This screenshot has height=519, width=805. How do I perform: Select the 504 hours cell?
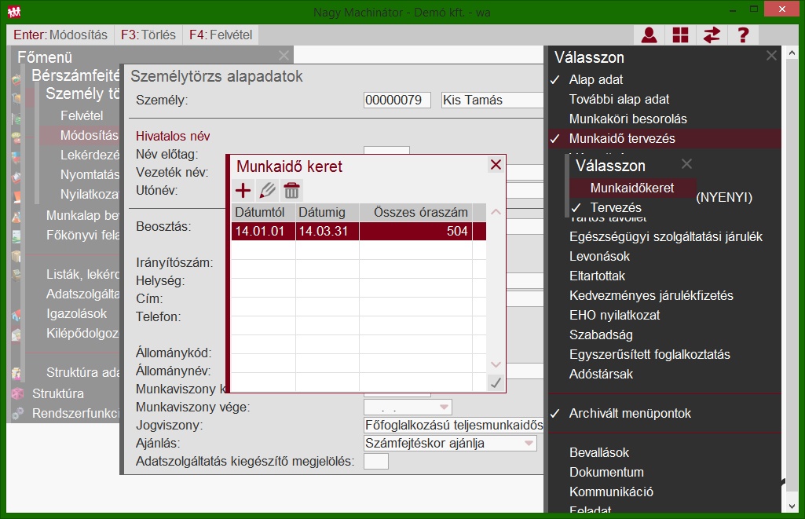pyautogui.click(x=415, y=231)
